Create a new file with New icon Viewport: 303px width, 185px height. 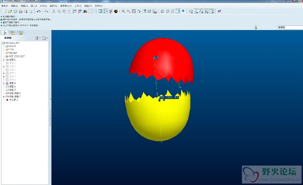tap(5, 11)
